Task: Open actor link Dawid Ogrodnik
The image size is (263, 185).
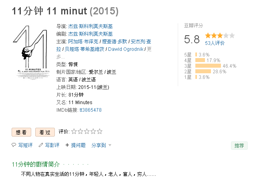Action: [x=126, y=49]
